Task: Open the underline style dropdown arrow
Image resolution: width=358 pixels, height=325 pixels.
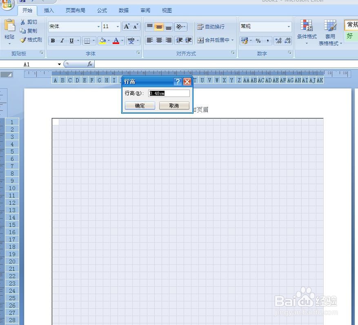Action: [78, 41]
